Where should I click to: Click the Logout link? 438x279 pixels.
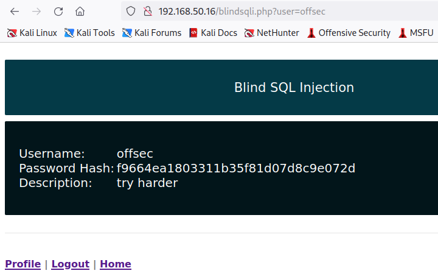coord(70,264)
